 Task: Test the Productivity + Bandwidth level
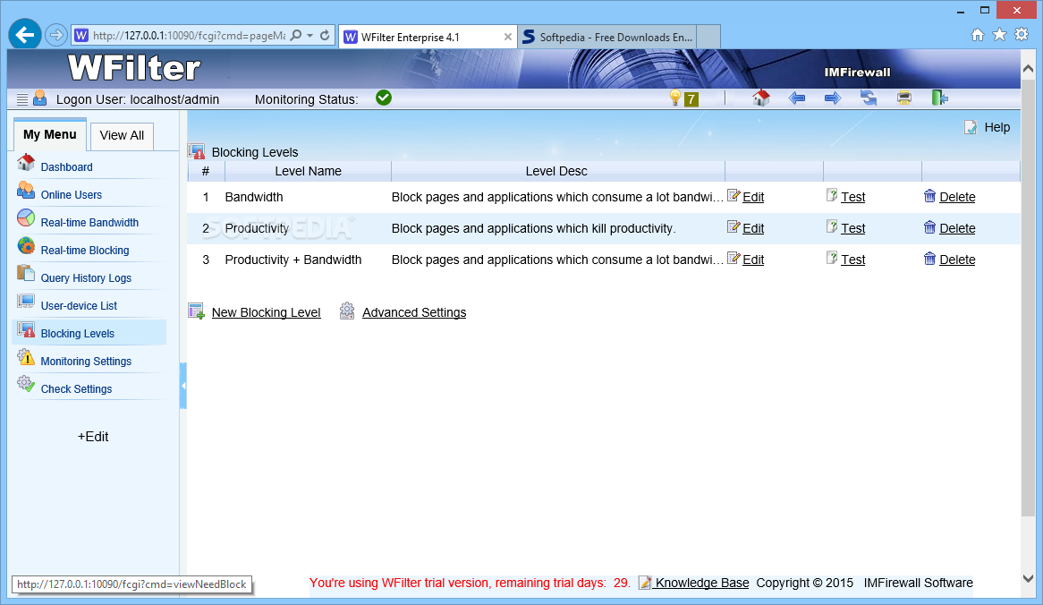click(x=852, y=260)
